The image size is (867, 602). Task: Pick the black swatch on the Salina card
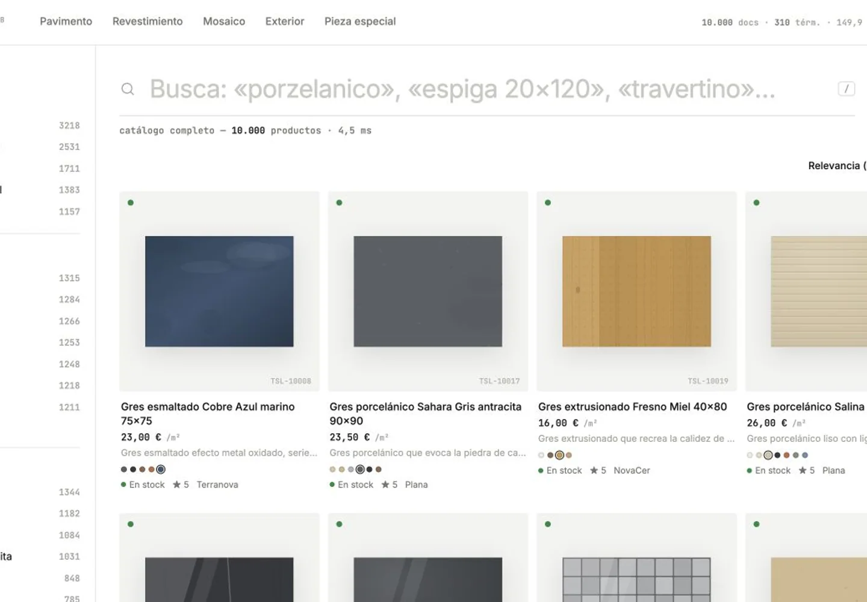click(x=777, y=455)
